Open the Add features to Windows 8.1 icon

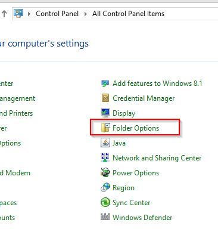[105, 83]
